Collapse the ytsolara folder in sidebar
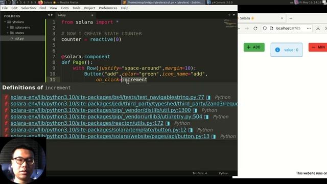 click(x=5, y=21)
